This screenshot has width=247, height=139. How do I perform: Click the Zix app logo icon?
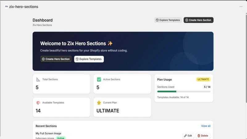click(x=6, y=6)
